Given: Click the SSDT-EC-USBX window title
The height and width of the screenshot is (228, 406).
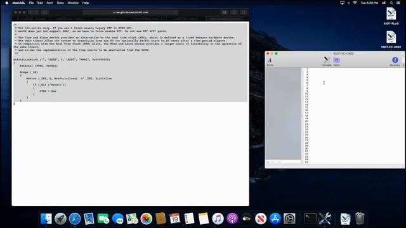Looking at the screenshot, I should click(x=343, y=53).
